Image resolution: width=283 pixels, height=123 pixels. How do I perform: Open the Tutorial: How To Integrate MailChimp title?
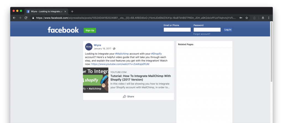click(x=141, y=78)
